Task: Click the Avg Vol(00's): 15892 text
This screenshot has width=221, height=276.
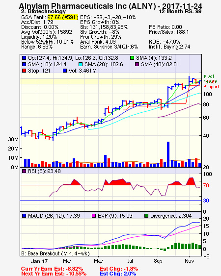Action: click(47, 32)
